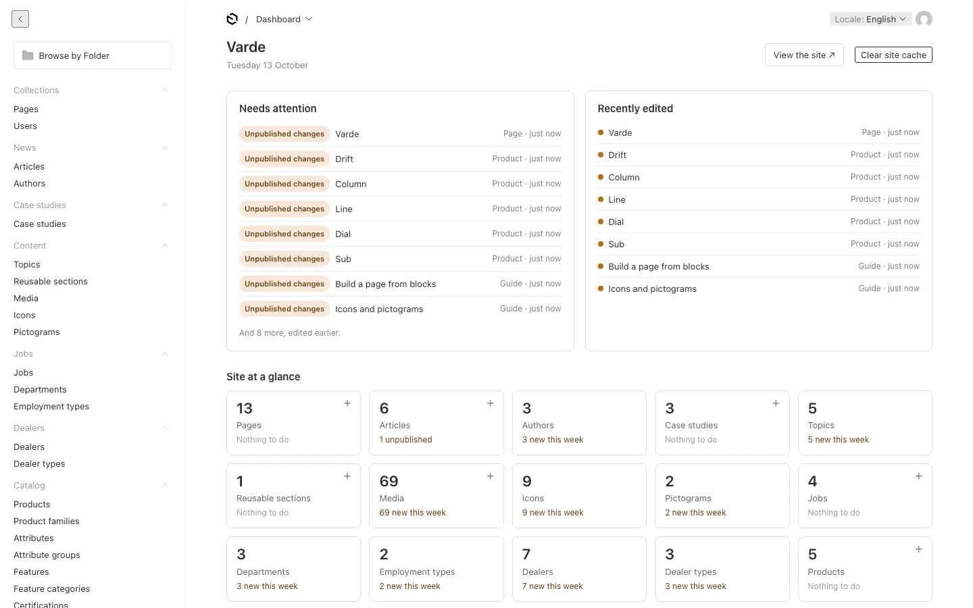Click '69 new this week' text
Screen dimensions: 973x608
click(412, 513)
